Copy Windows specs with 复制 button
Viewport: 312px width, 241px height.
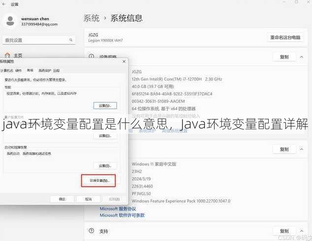pyautogui.click(x=284, y=149)
